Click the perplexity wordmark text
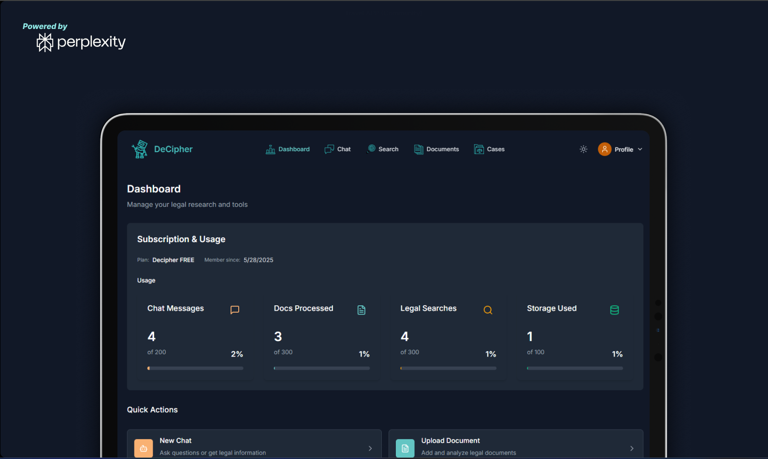 click(91, 43)
